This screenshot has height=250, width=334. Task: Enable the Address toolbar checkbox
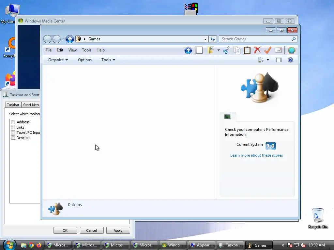click(13, 122)
